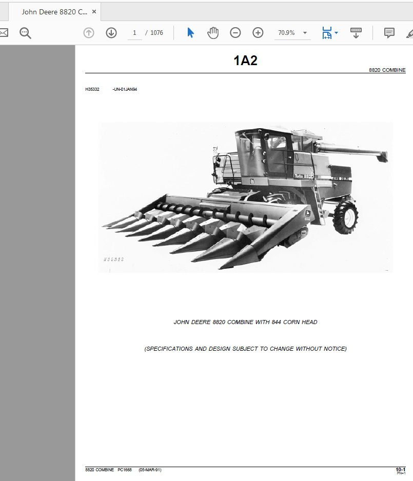
Task: Go to next page arrow
Action: pyautogui.click(x=111, y=32)
